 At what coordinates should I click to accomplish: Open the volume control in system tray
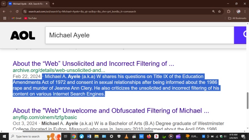point(225,136)
